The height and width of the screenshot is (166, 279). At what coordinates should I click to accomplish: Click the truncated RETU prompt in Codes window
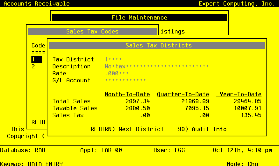click(38, 122)
